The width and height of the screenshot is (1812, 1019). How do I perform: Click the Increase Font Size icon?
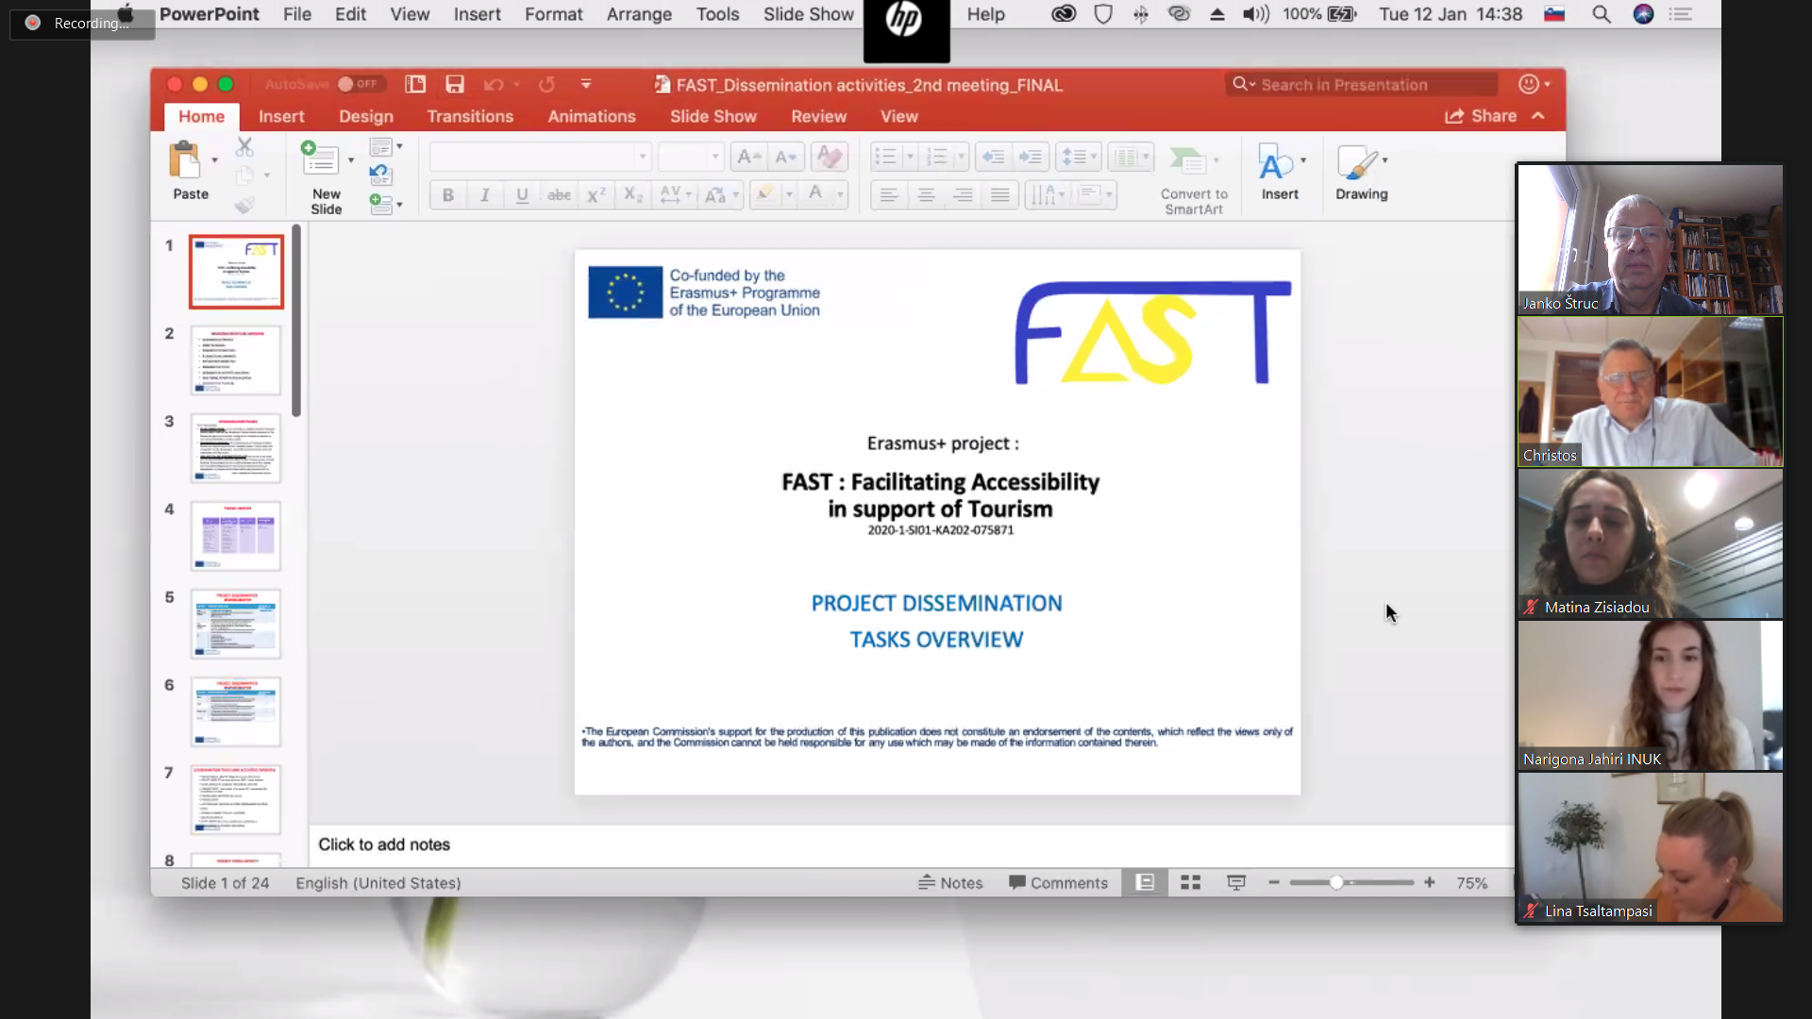(x=747, y=157)
